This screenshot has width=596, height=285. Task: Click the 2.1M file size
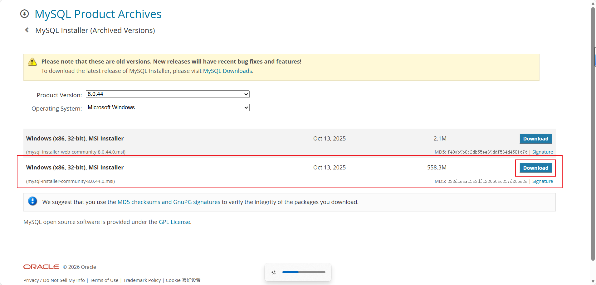click(440, 139)
